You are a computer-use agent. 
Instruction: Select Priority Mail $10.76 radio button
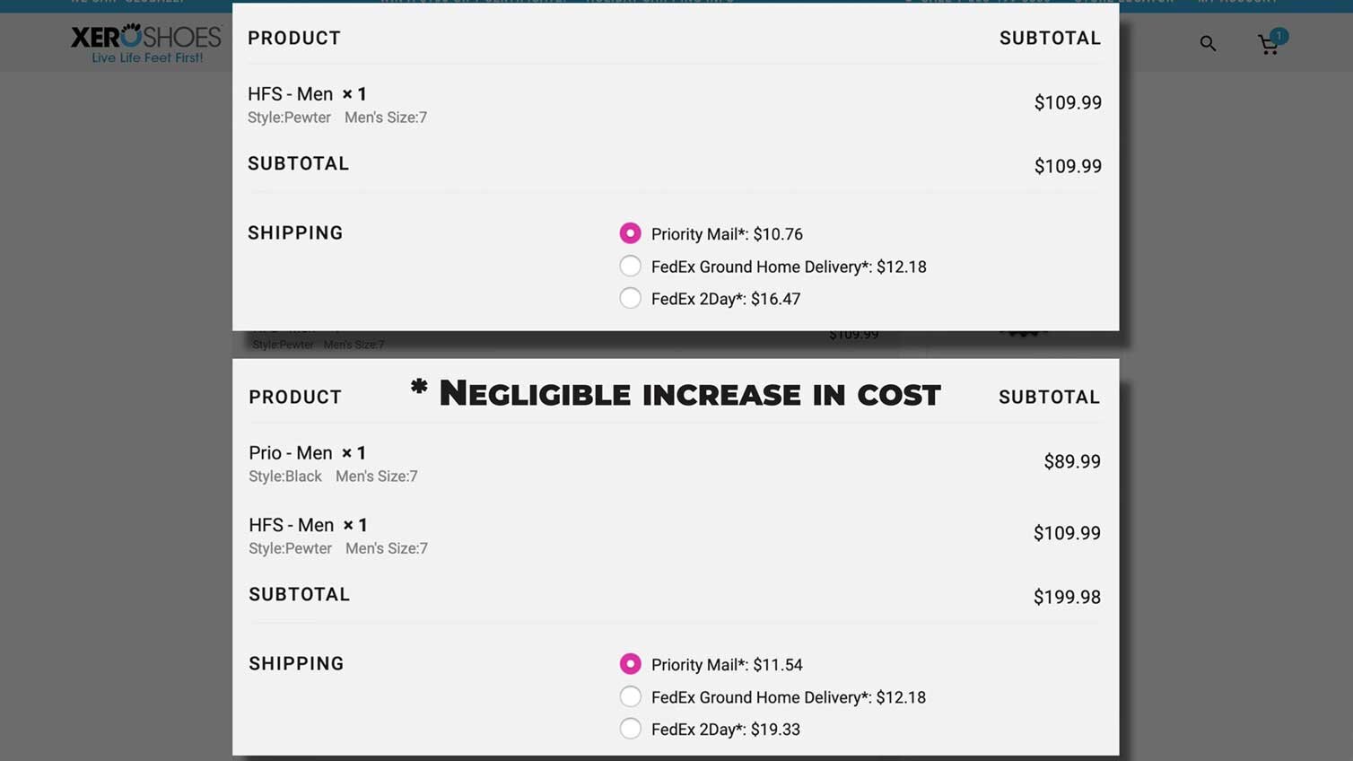point(630,233)
